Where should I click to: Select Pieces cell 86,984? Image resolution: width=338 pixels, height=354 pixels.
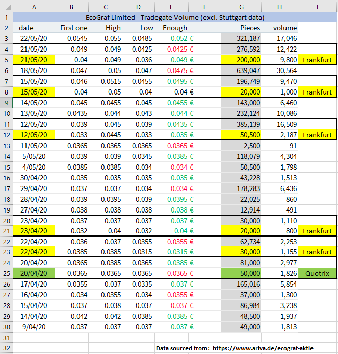tap(241, 305)
